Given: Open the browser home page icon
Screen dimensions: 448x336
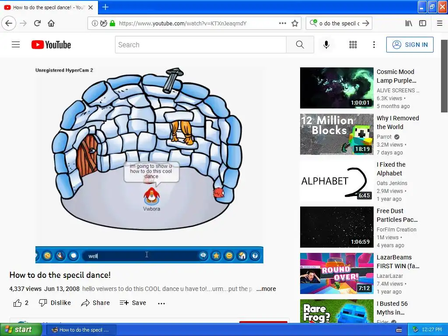Looking at the screenshot, I should pos(51,23).
